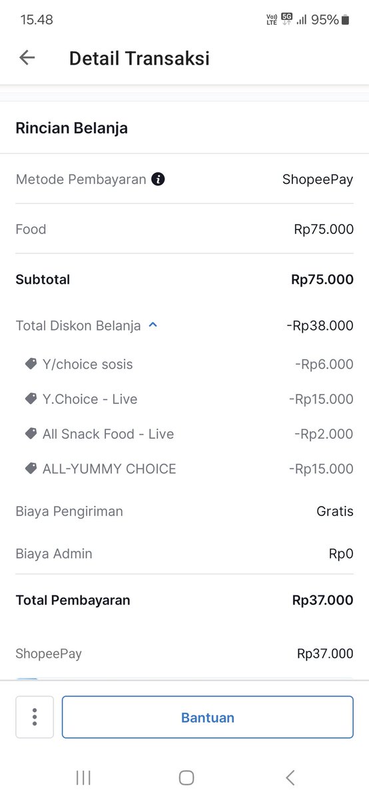Tap the Biaya Pengiriman Gratis value
Image resolution: width=369 pixels, height=800 pixels.
(335, 511)
